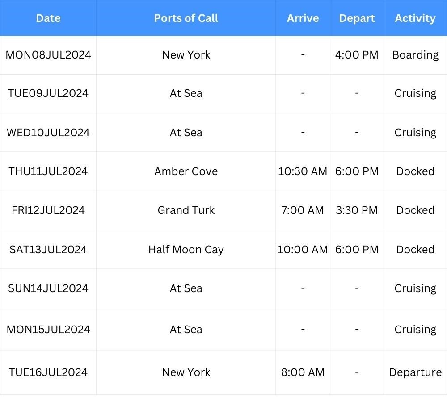Click the Date column header
447x397 pixels.
pos(48,18)
